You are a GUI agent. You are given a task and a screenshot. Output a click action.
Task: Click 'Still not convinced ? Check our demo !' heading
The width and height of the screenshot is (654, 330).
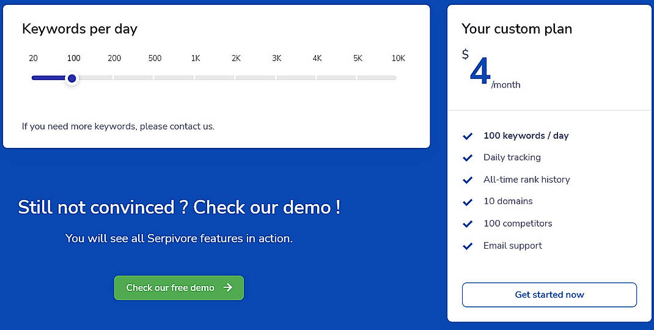[x=179, y=207]
